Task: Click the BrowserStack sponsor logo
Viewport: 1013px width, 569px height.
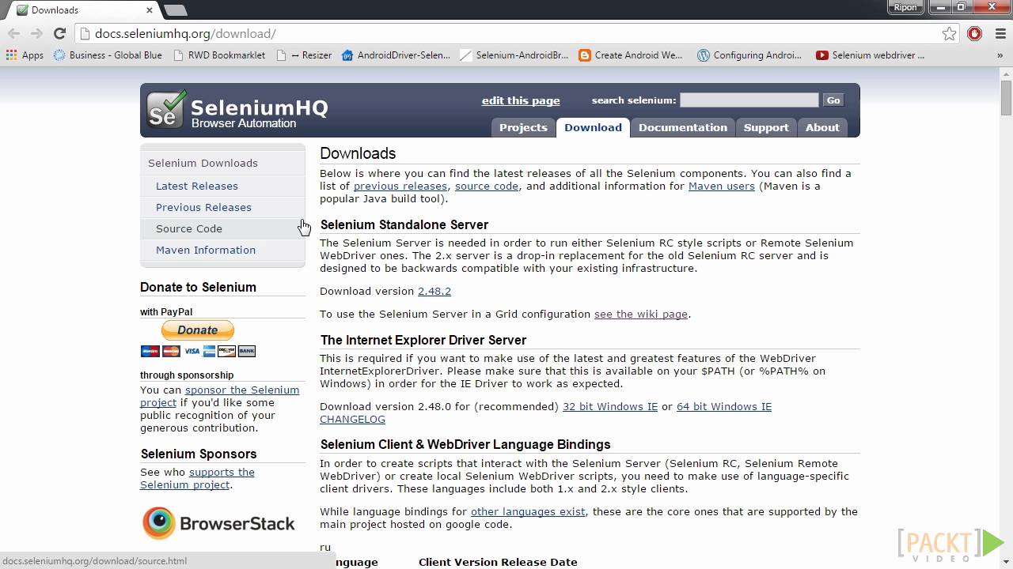Action: pos(218,523)
